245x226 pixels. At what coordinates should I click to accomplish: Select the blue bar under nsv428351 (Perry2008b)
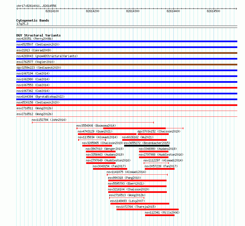[127, 41]
